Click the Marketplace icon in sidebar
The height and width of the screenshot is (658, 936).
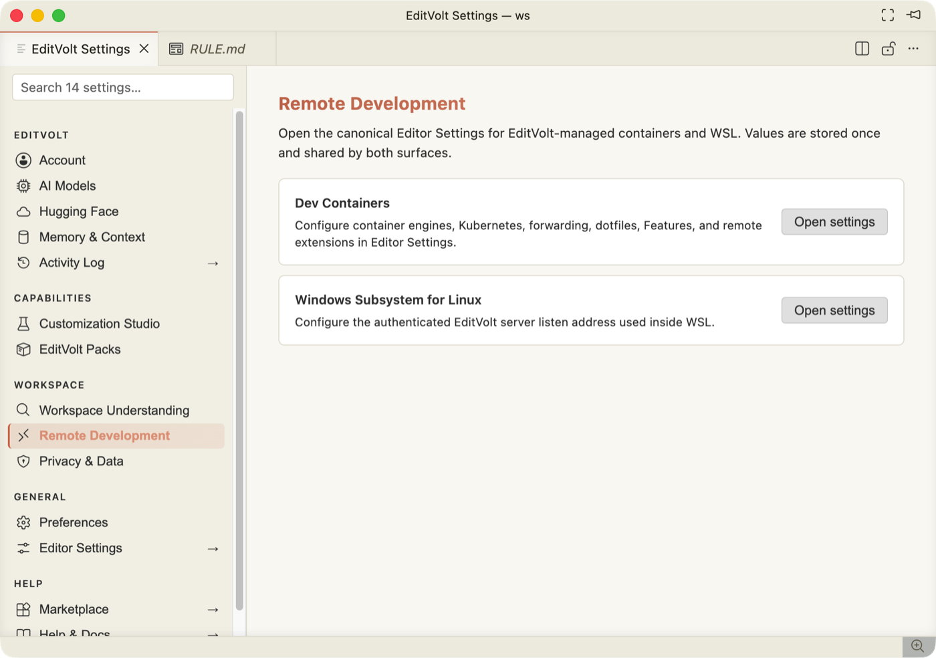[x=23, y=609]
